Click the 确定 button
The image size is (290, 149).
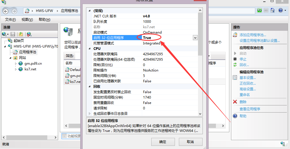pos(163,142)
